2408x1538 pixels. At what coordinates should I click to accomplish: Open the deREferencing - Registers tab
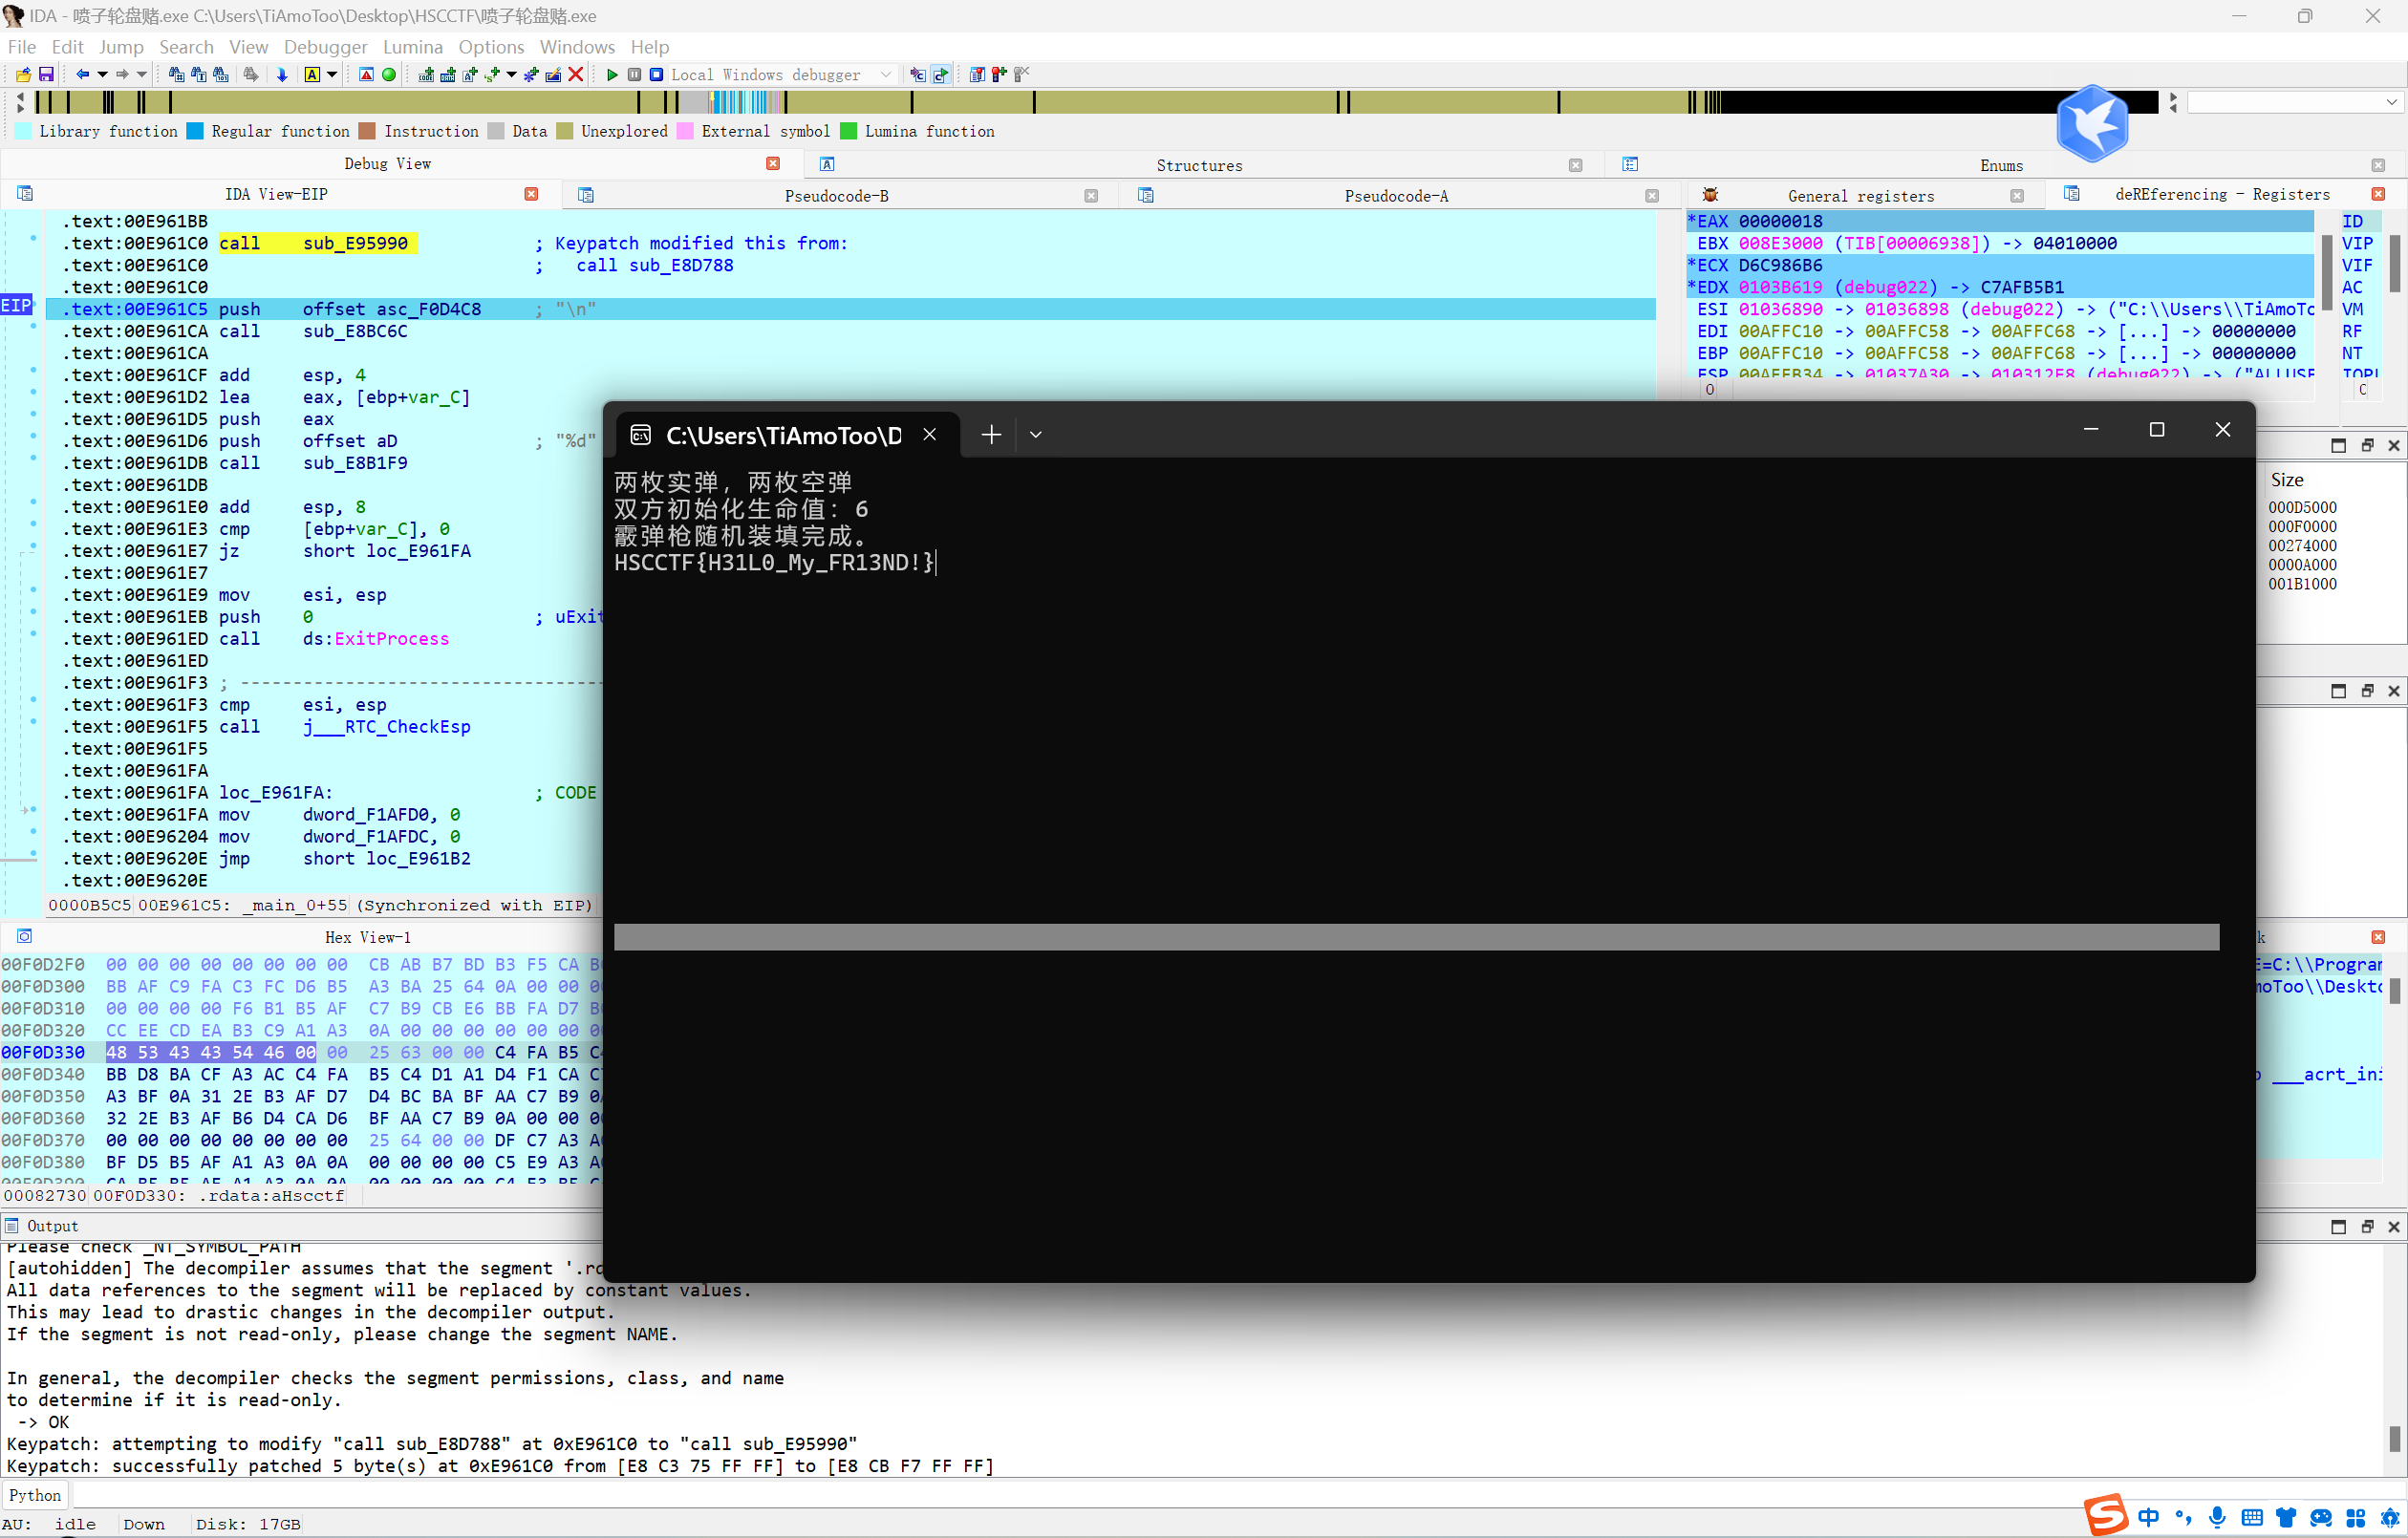tap(2222, 194)
